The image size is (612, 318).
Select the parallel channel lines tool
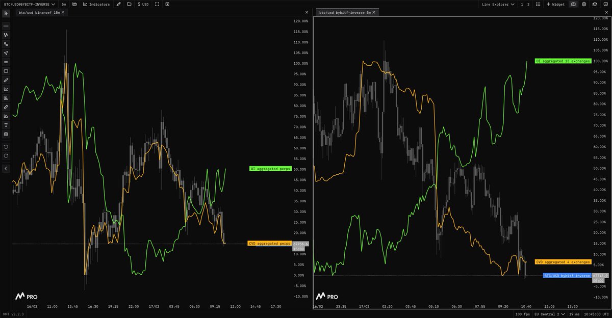(6, 62)
